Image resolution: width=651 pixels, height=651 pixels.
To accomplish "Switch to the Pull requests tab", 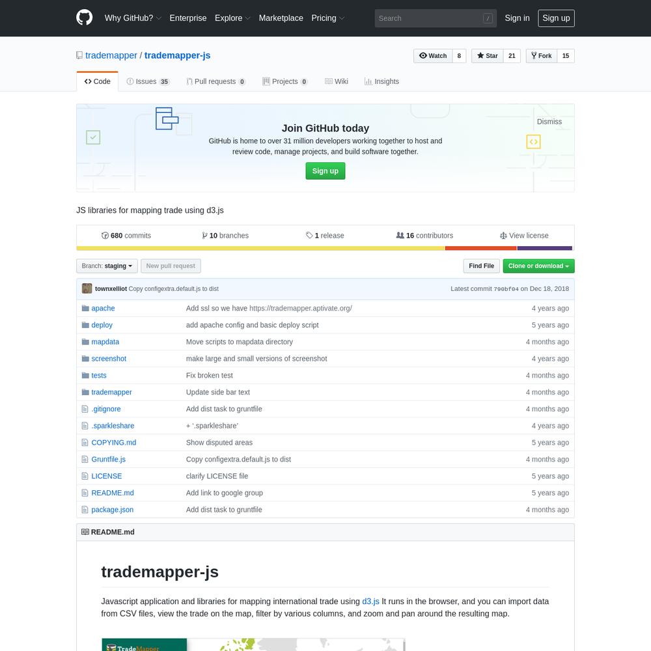I will 216,81.
